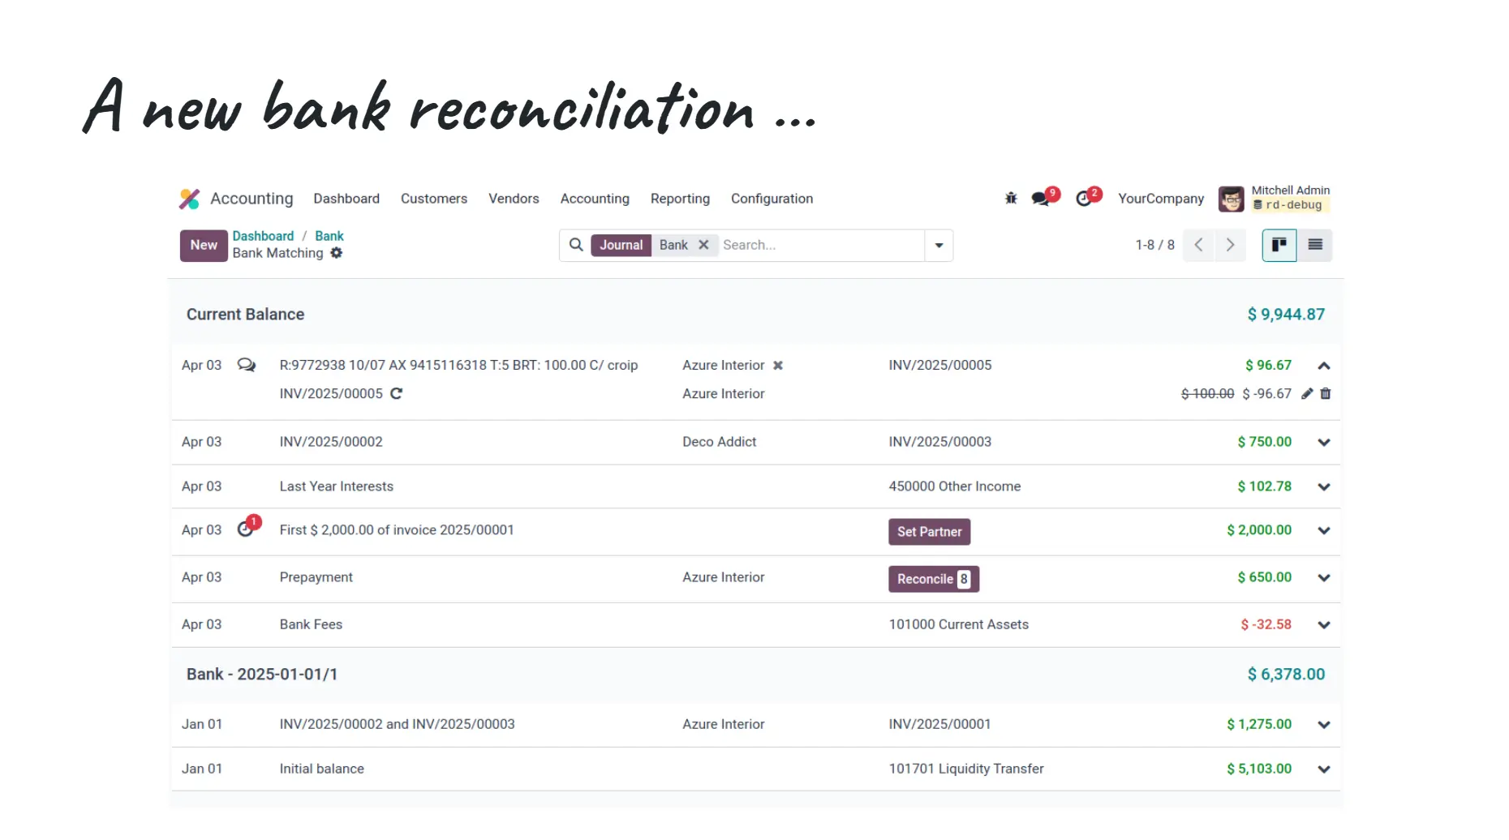
Task: Refresh the INV/2025/00005 match with the reload icon
Action: [x=397, y=394]
